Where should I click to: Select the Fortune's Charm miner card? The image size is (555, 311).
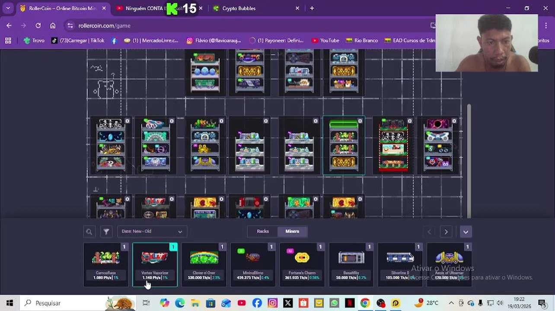302,265
